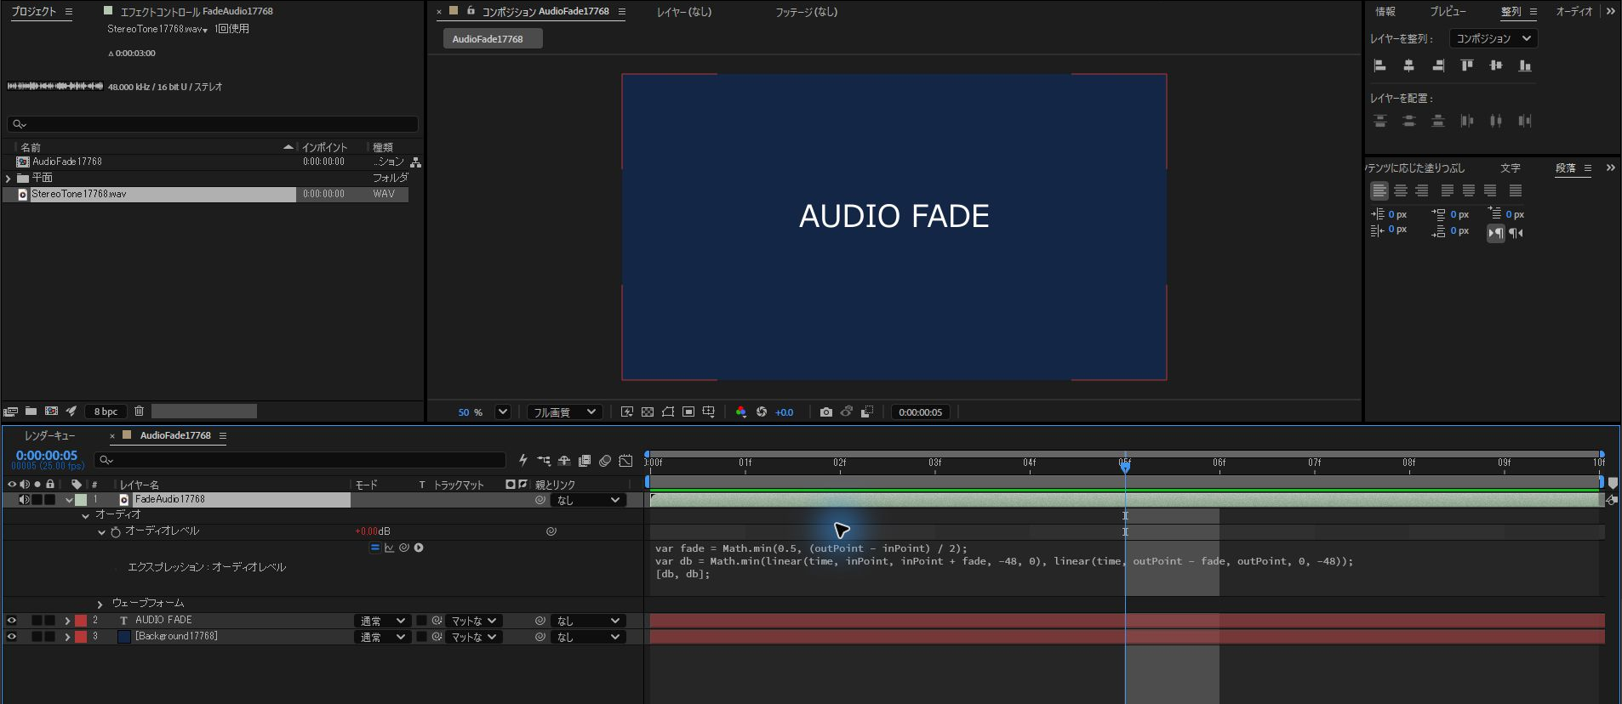The width and height of the screenshot is (1622, 704).
Task: Open layer align target dropdown
Action: 1493,38
